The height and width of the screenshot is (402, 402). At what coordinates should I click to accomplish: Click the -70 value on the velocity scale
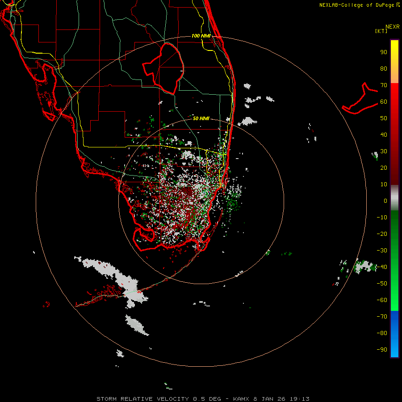coord(382,317)
